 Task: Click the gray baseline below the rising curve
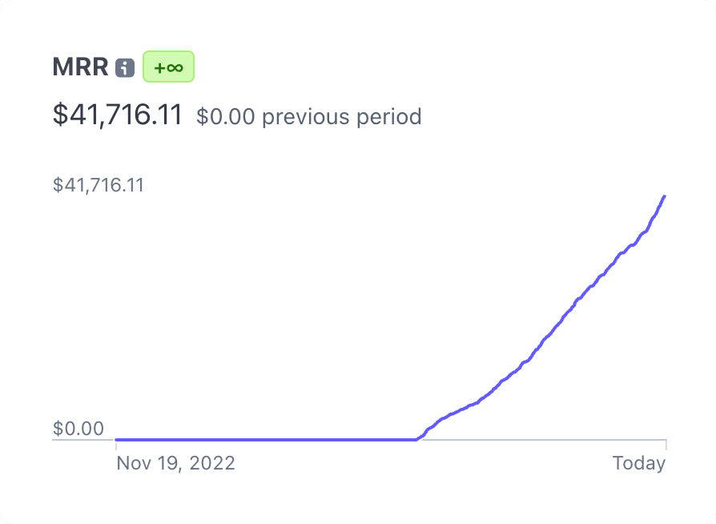[x=545, y=440]
